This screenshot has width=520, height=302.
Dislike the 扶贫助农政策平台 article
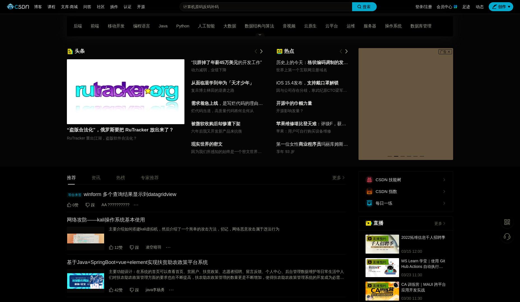tap(134, 290)
